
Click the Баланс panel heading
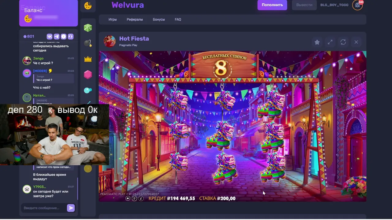[33, 10]
